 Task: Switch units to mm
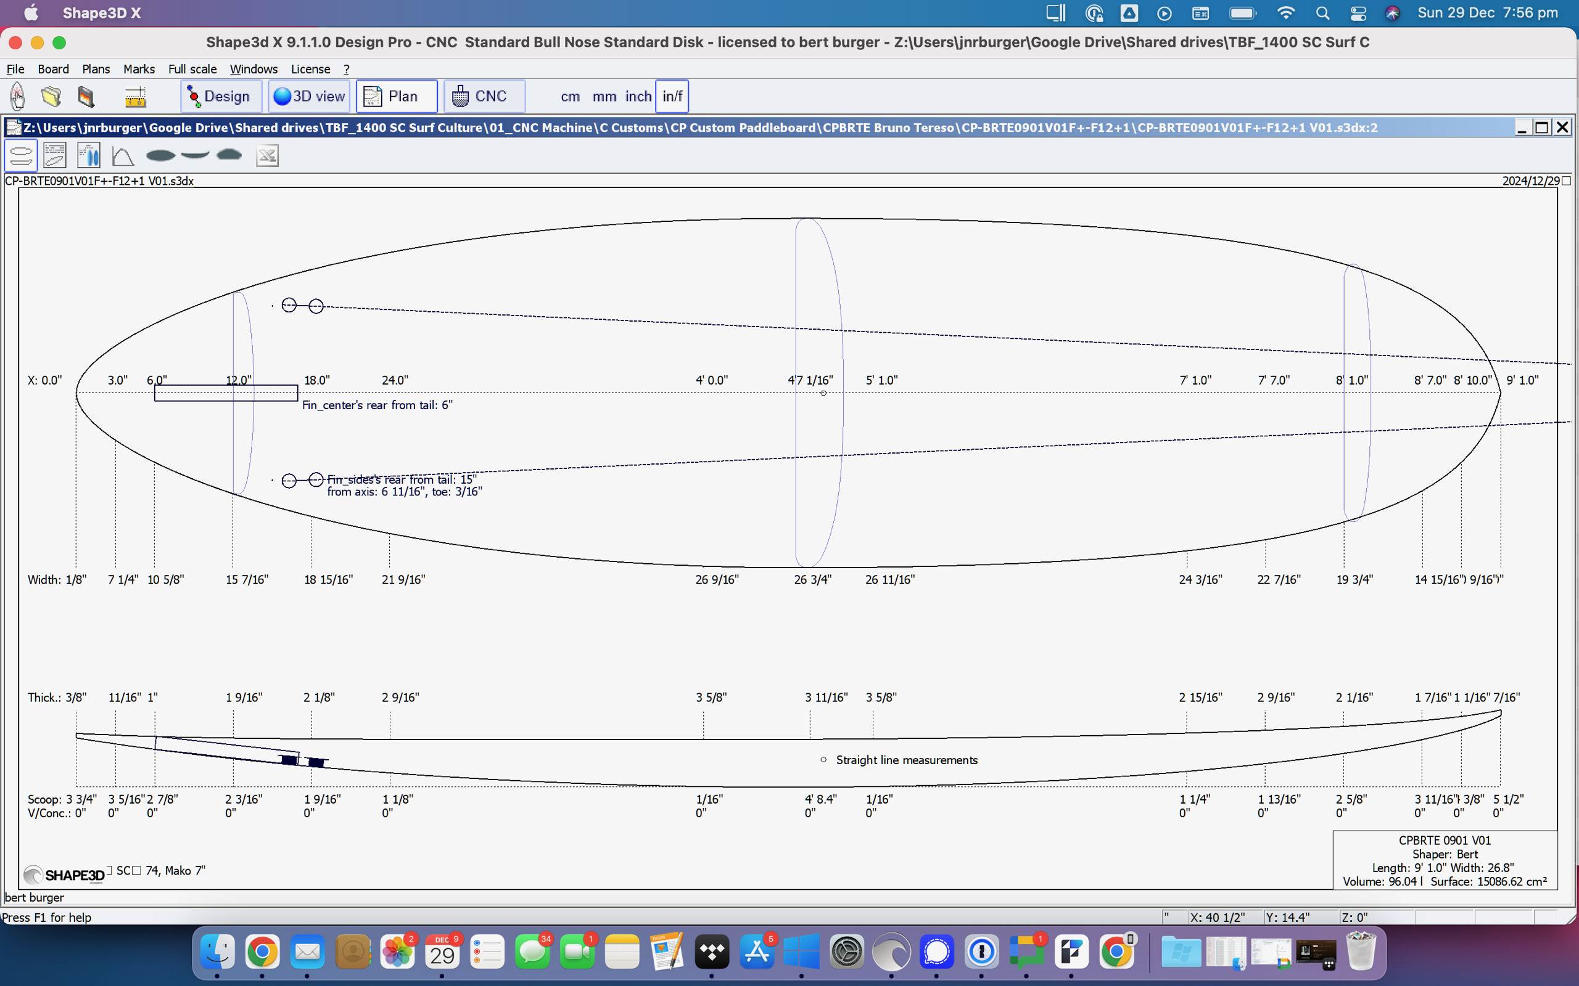(x=604, y=97)
